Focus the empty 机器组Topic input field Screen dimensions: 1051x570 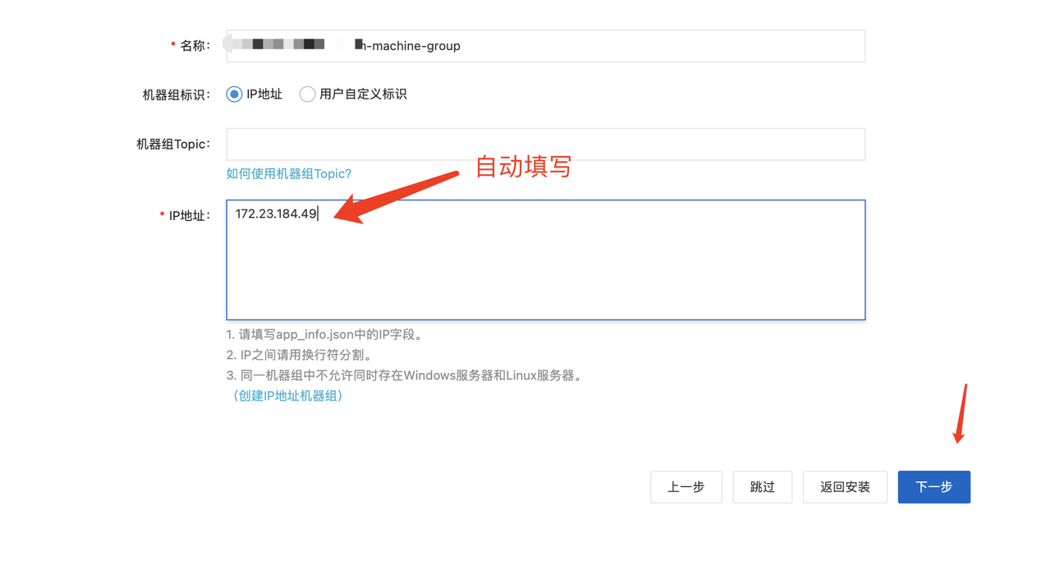click(545, 145)
